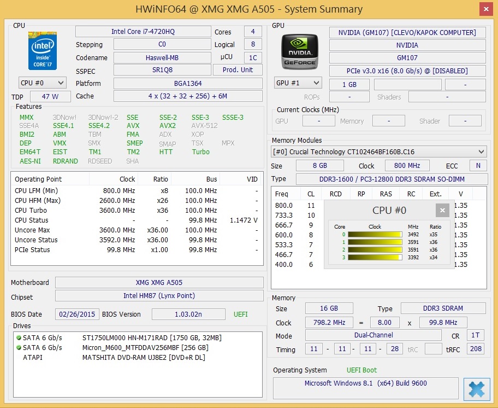Click the blue X icon at bottom right
The height and width of the screenshot is (408, 498).
pyautogui.click(x=476, y=389)
